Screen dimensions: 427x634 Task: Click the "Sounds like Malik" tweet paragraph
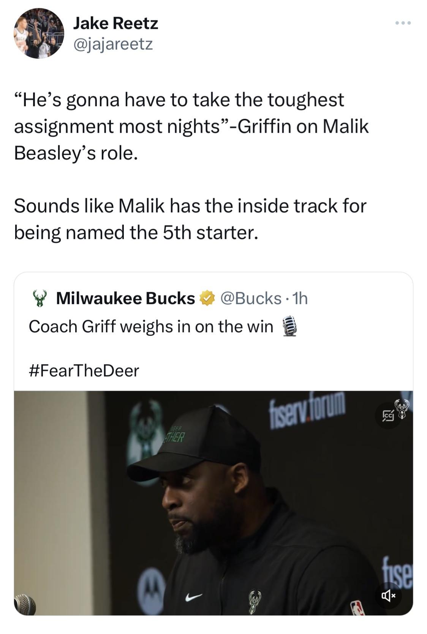[190, 219]
